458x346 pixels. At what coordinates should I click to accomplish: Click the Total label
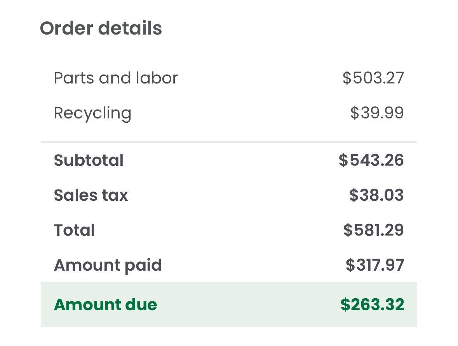pos(74,230)
